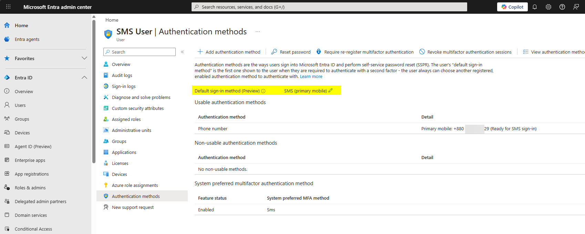Click the Conditional Access icon
The height and width of the screenshot is (234, 585).
point(7,229)
